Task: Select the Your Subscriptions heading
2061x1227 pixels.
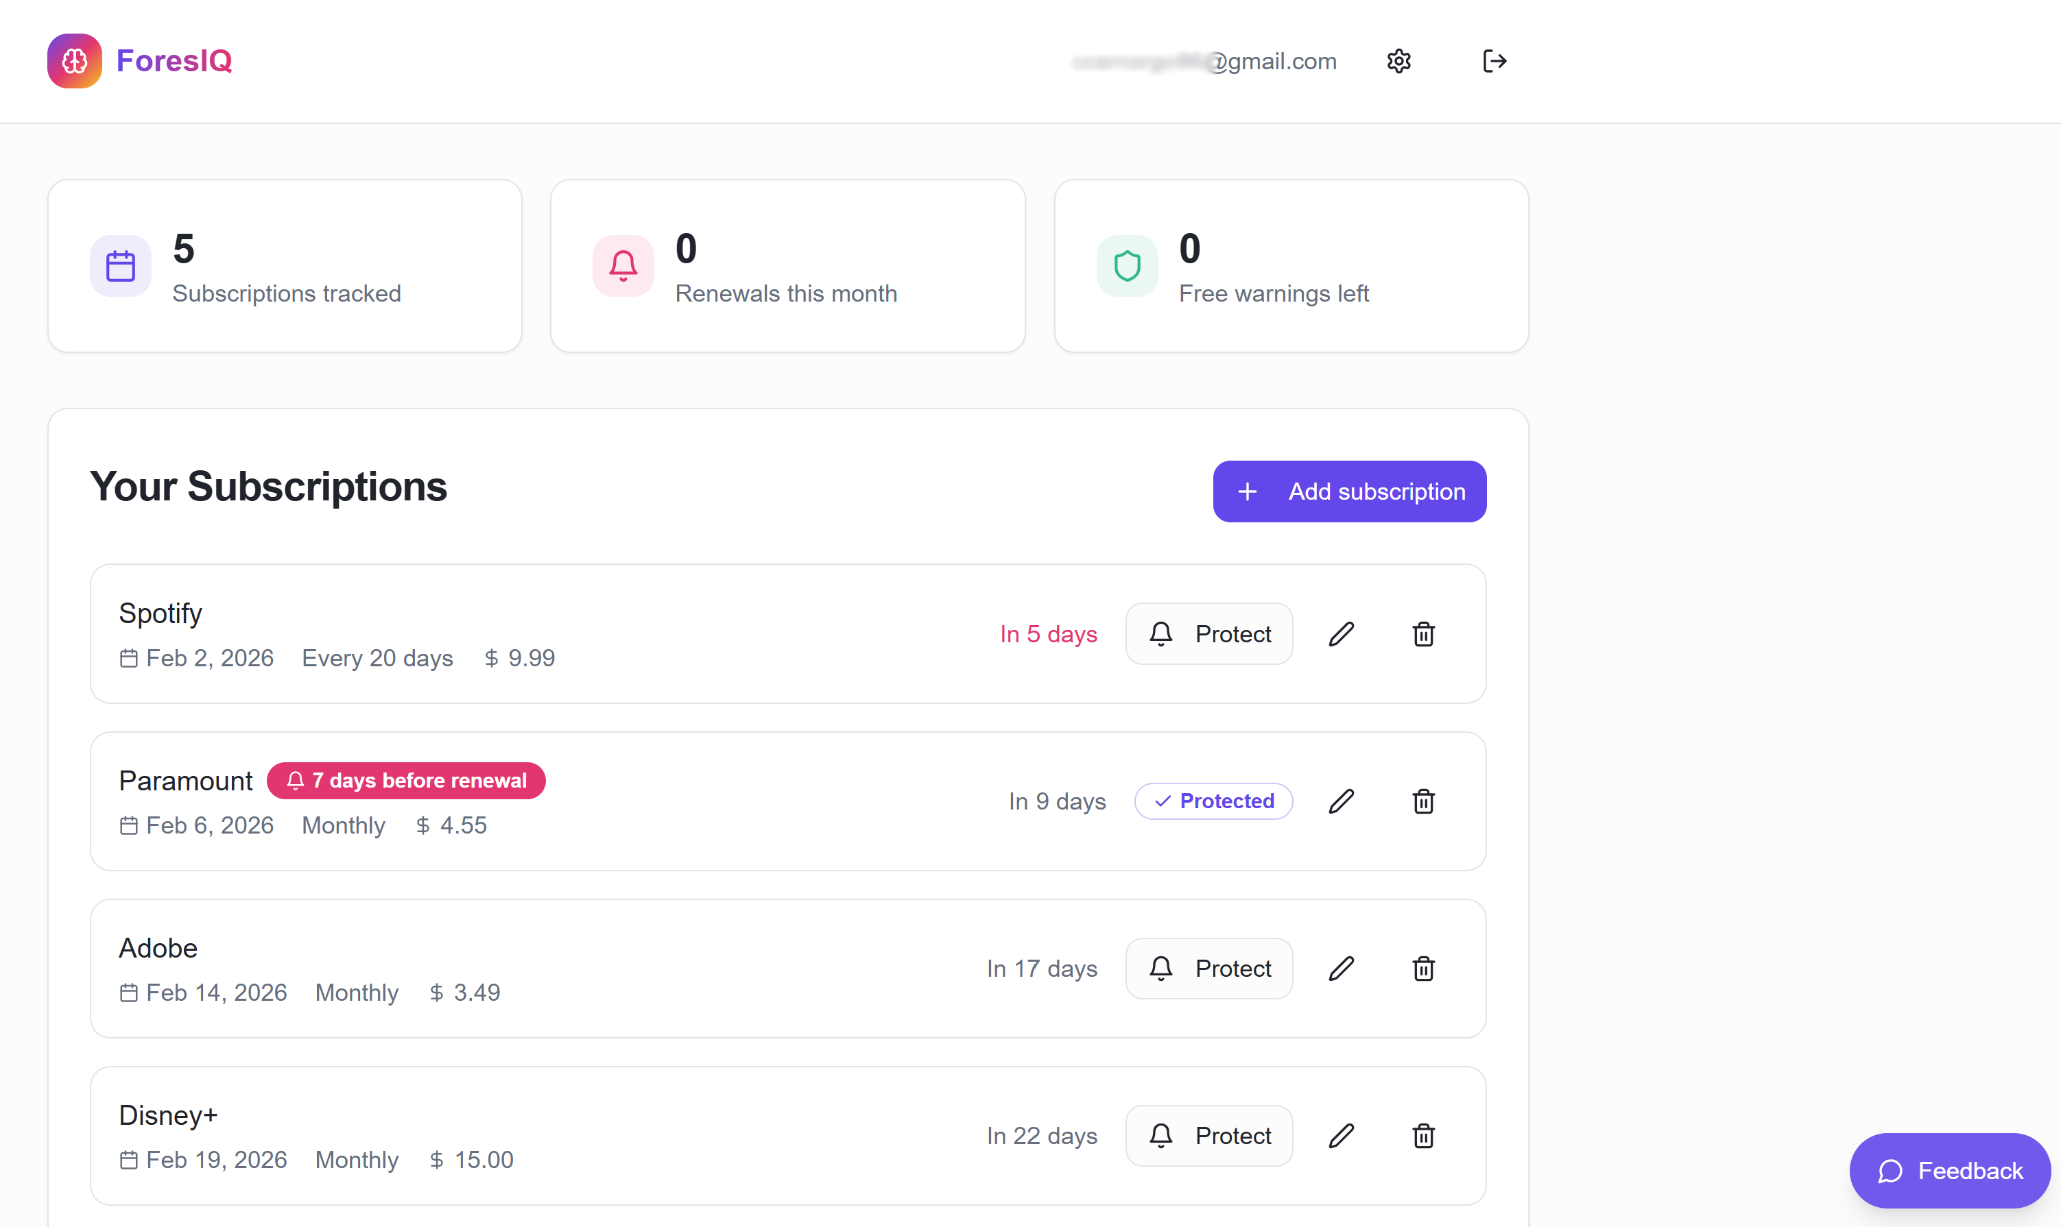Action: [x=269, y=486]
